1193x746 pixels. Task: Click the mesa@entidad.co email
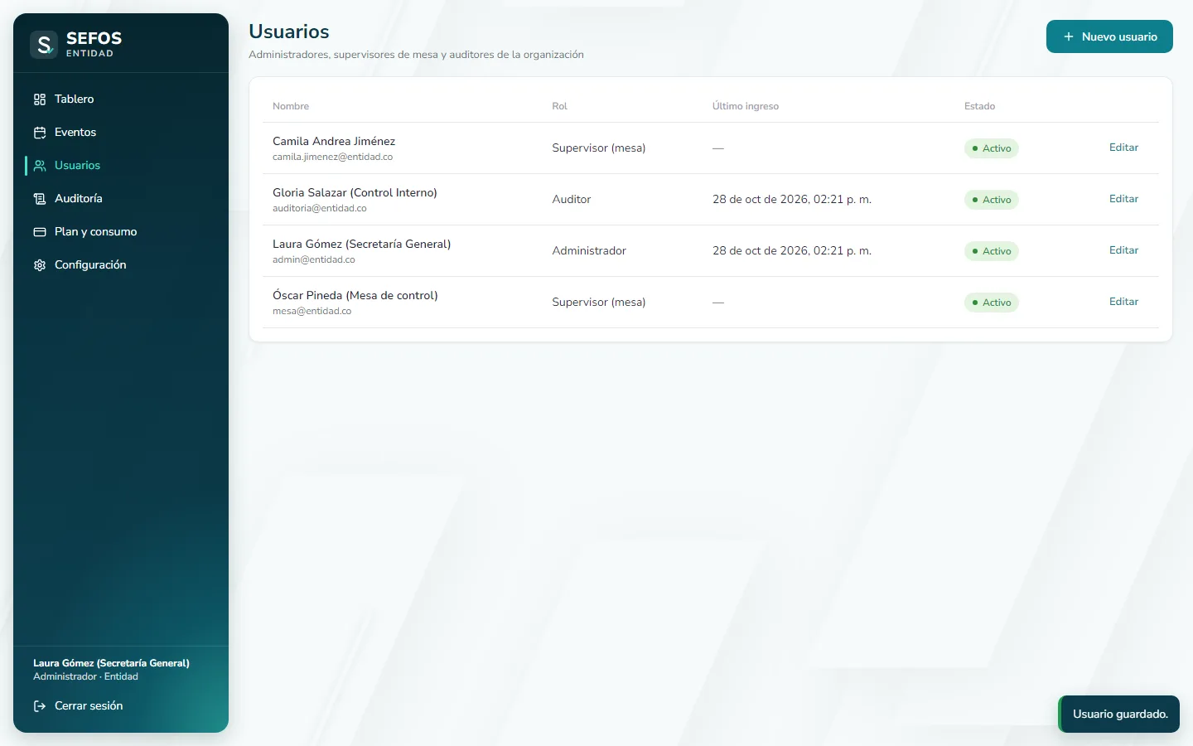point(312,311)
